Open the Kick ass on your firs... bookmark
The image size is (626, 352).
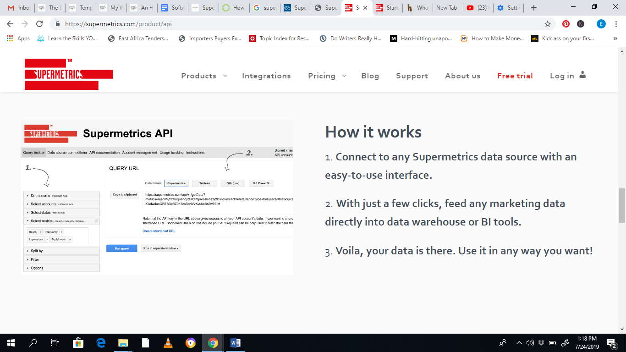coord(563,38)
